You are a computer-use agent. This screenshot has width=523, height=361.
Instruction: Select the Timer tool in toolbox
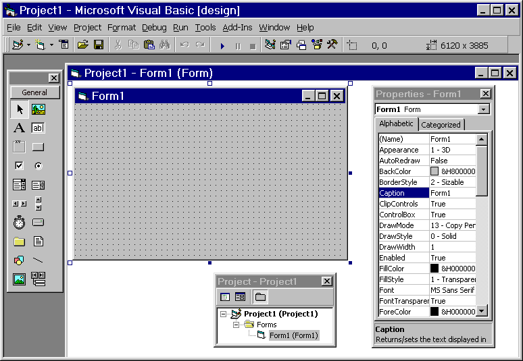[x=20, y=222]
